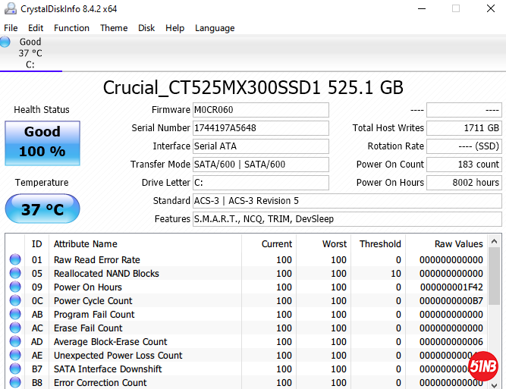The image size is (506, 389).
Task: Click the Serial Number field
Action: coord(260,128)
